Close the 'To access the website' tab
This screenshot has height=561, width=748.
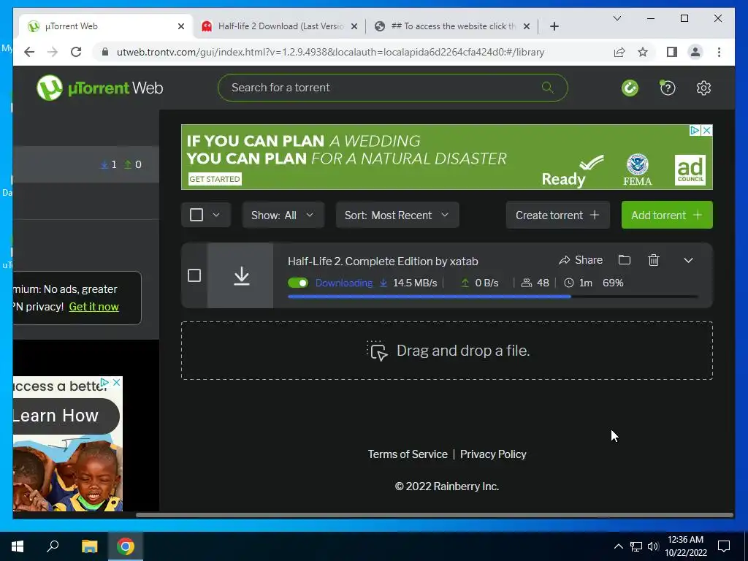[x=526, y=26]
